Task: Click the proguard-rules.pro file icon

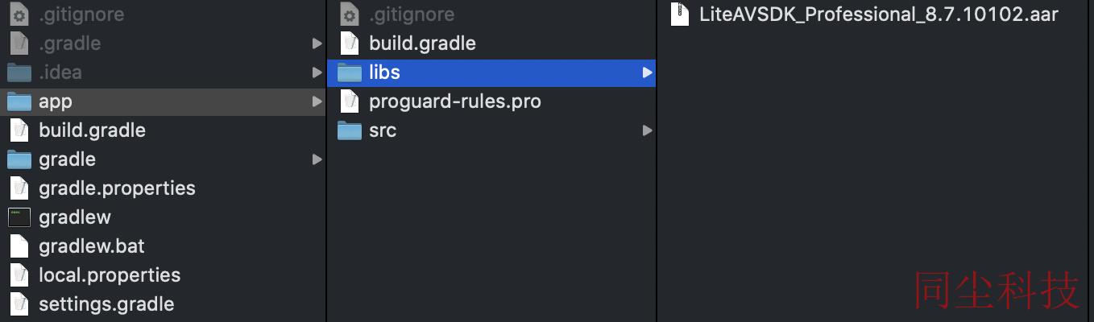Action: click(349, 101)
